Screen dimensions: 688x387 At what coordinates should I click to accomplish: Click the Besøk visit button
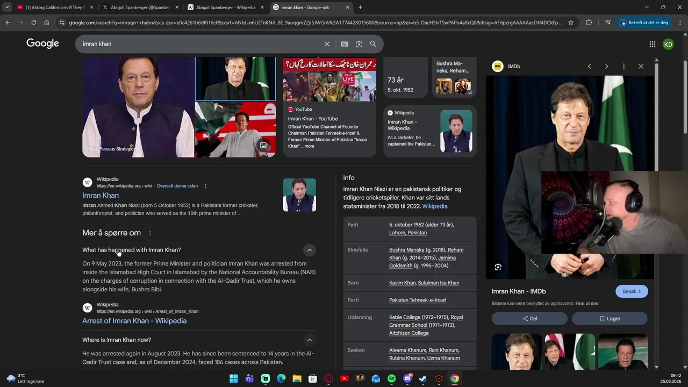pyautogui.click(x=632, y=291)
